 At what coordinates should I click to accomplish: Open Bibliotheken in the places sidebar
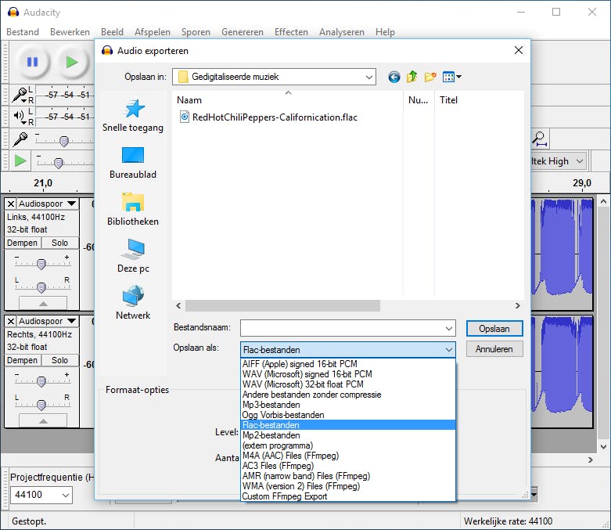click(x=133, y=210)
